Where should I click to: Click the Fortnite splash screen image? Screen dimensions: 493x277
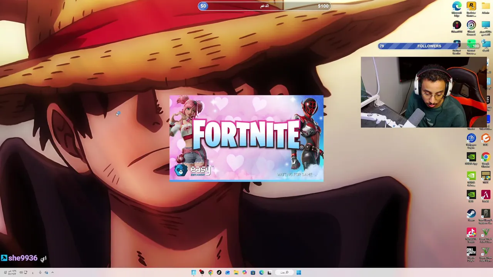246,138
